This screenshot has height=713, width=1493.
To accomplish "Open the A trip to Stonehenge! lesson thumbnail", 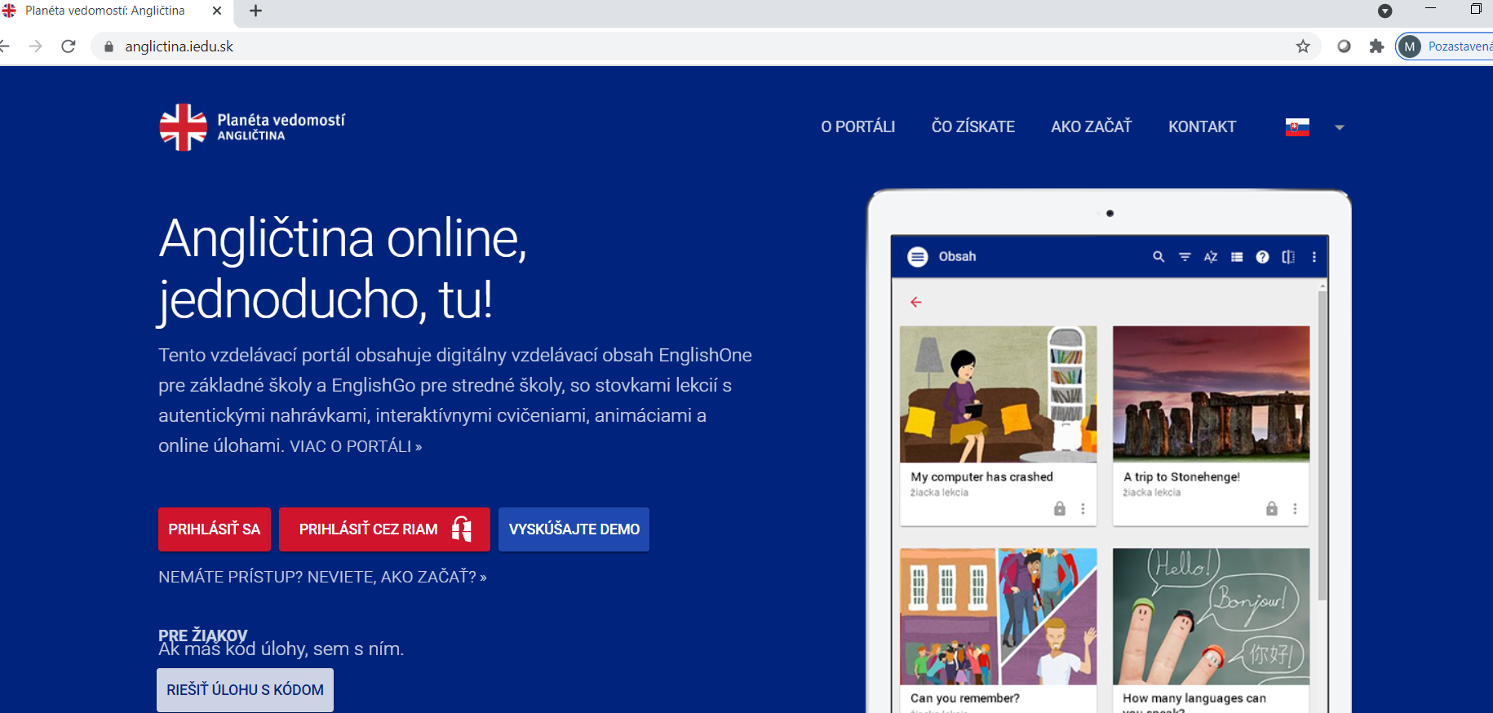I will click(x=1211, y=394).
